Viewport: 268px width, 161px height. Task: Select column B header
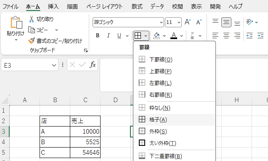coord(55,100)
